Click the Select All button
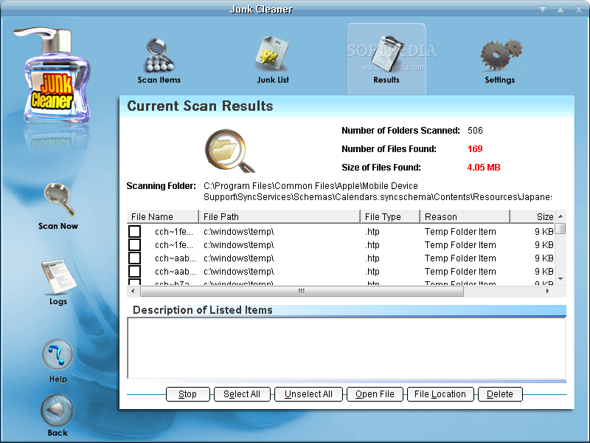Viewport: 590px width, 443px height. pos(242,394)
